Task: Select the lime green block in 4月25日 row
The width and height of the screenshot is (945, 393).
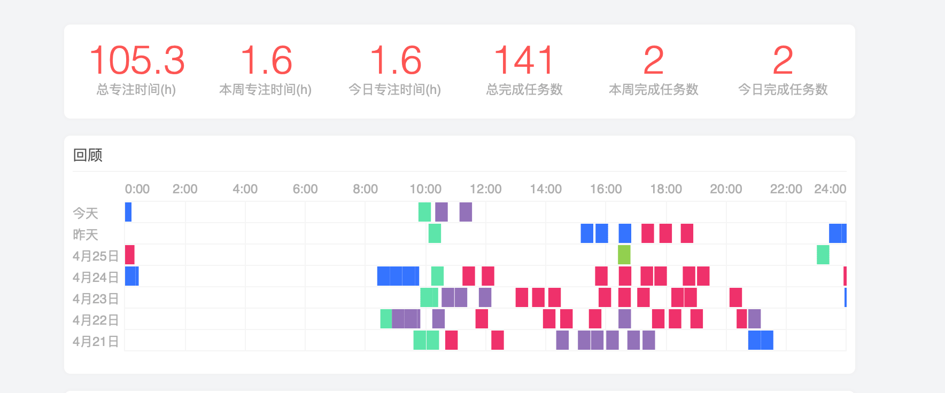Action: pyautogui.click(x=624, y=255)
